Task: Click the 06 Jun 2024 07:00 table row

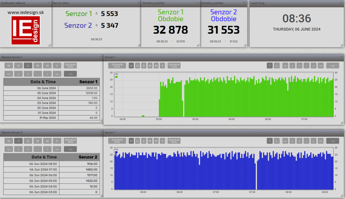Action: click(x=52, y=169)
